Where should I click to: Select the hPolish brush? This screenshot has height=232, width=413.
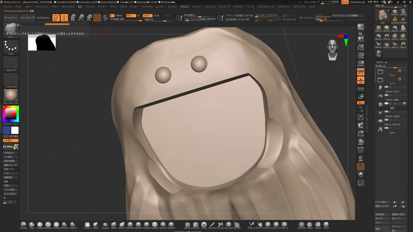click(x=65, y=225)
